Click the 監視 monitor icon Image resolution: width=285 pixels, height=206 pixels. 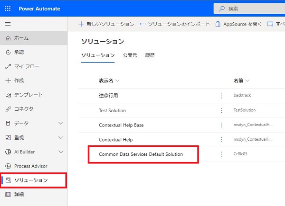[8, 137]
